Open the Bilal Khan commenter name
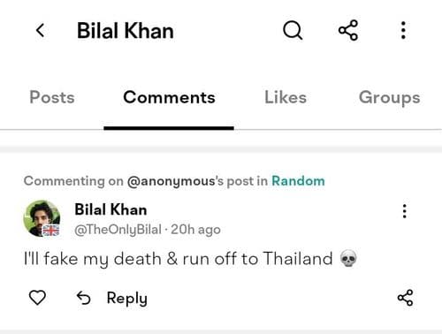 [x=110, y=209]
